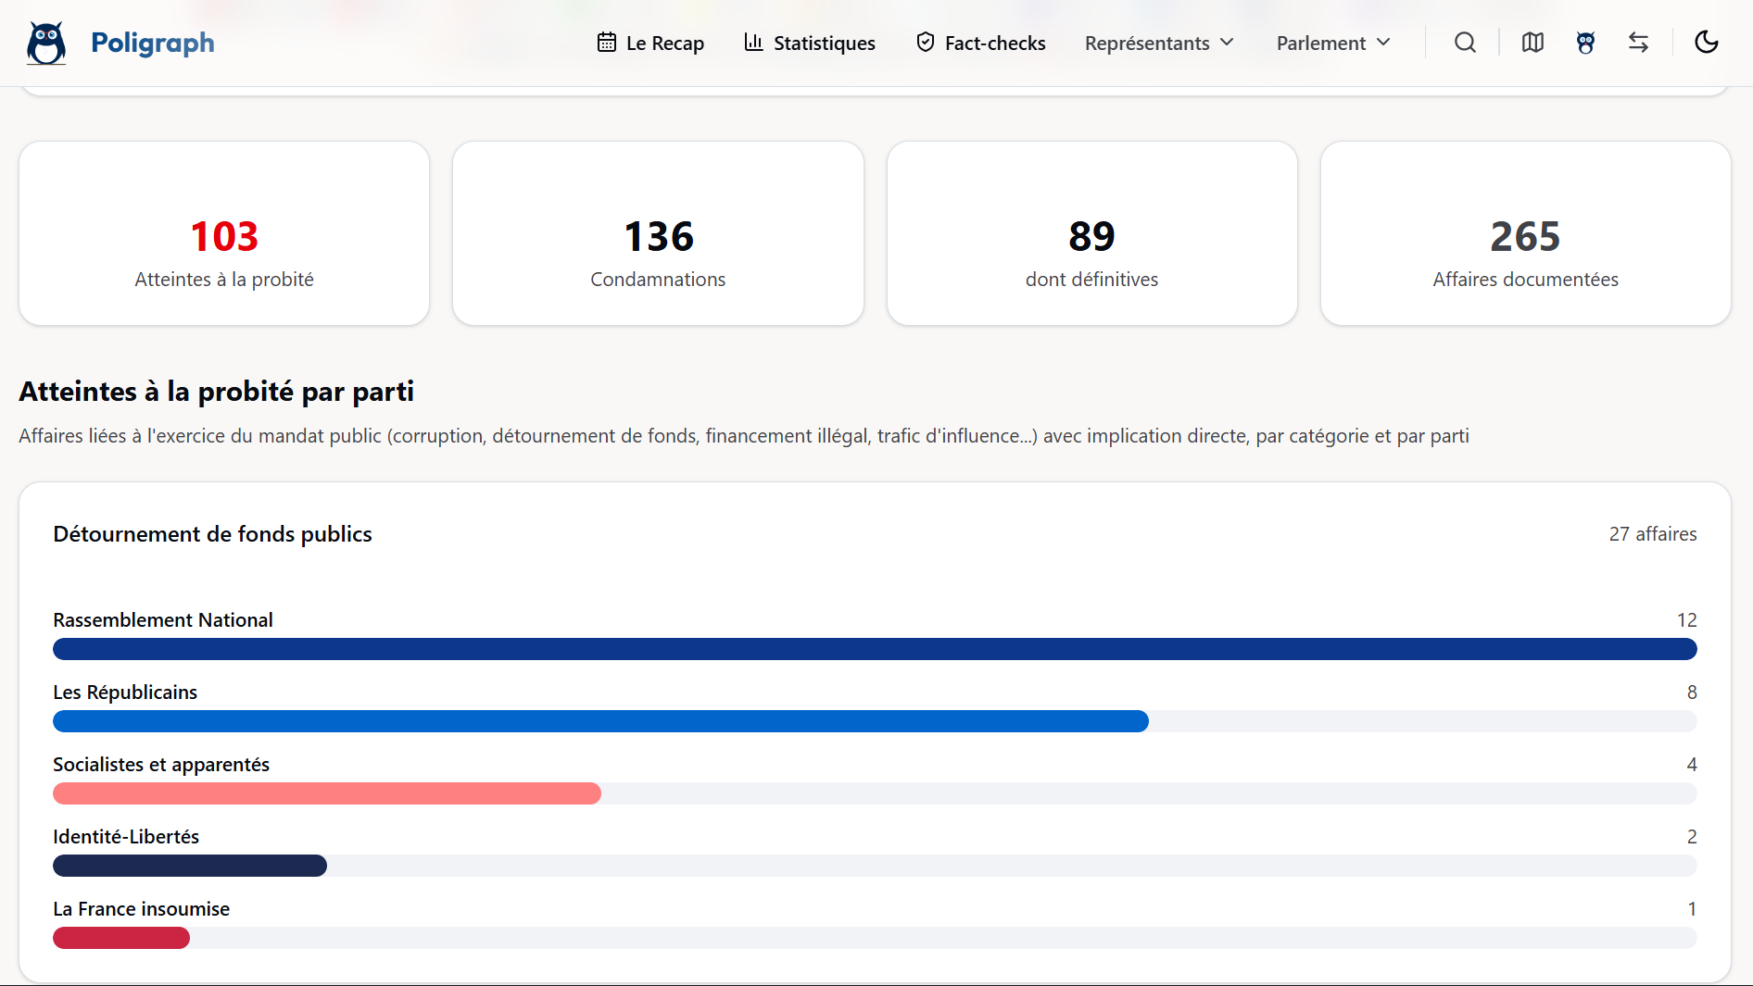Click the chevron next to Parlement
The image size is (1753, 986).
pyautogui.click(x=1384, y=43)
